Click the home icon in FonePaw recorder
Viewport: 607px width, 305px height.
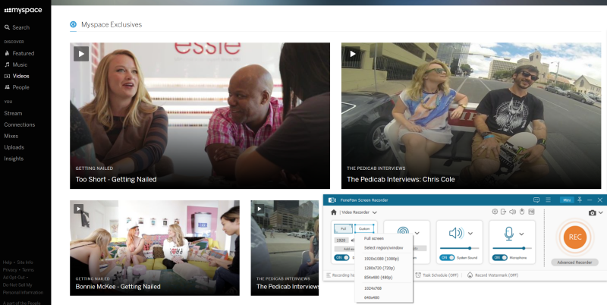(333, 212)
